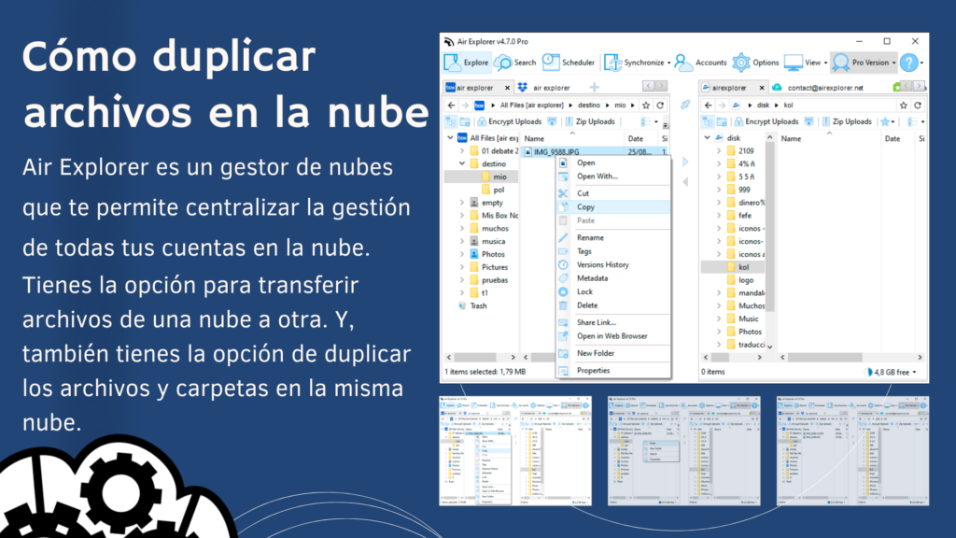The width and height of the screenshot is (956, 538).
Task: Expand the empty folder in the left tree
Action: (461, 203)
